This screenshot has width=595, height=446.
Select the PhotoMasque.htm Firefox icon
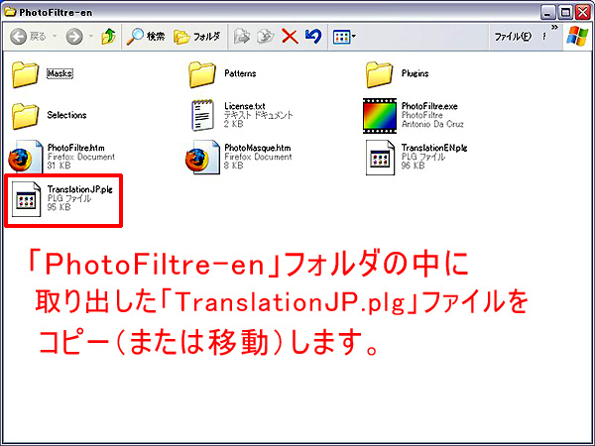tap(202, 157)
